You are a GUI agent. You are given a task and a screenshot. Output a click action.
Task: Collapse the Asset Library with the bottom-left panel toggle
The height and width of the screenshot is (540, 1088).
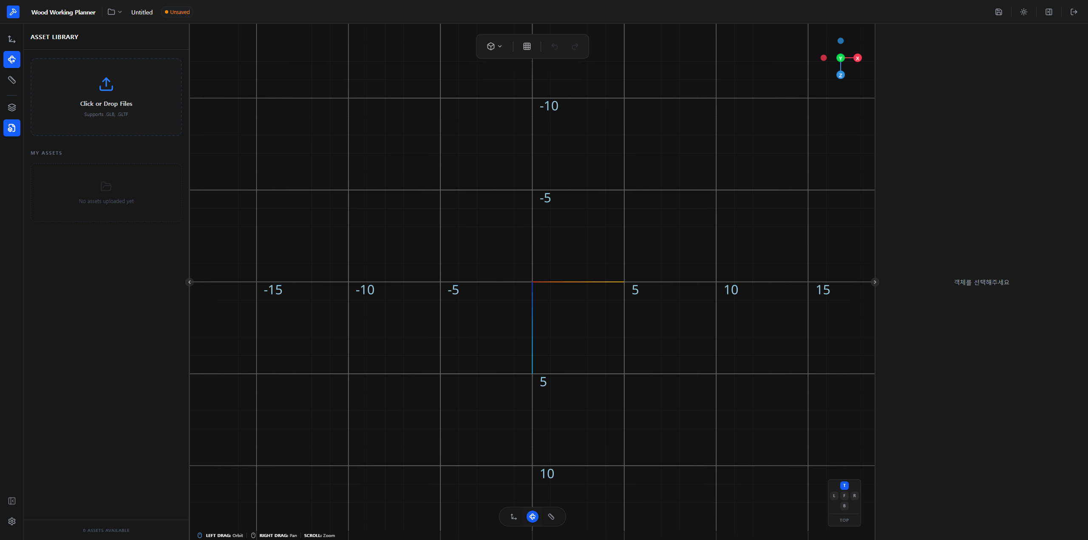click(x=11, y=501)
